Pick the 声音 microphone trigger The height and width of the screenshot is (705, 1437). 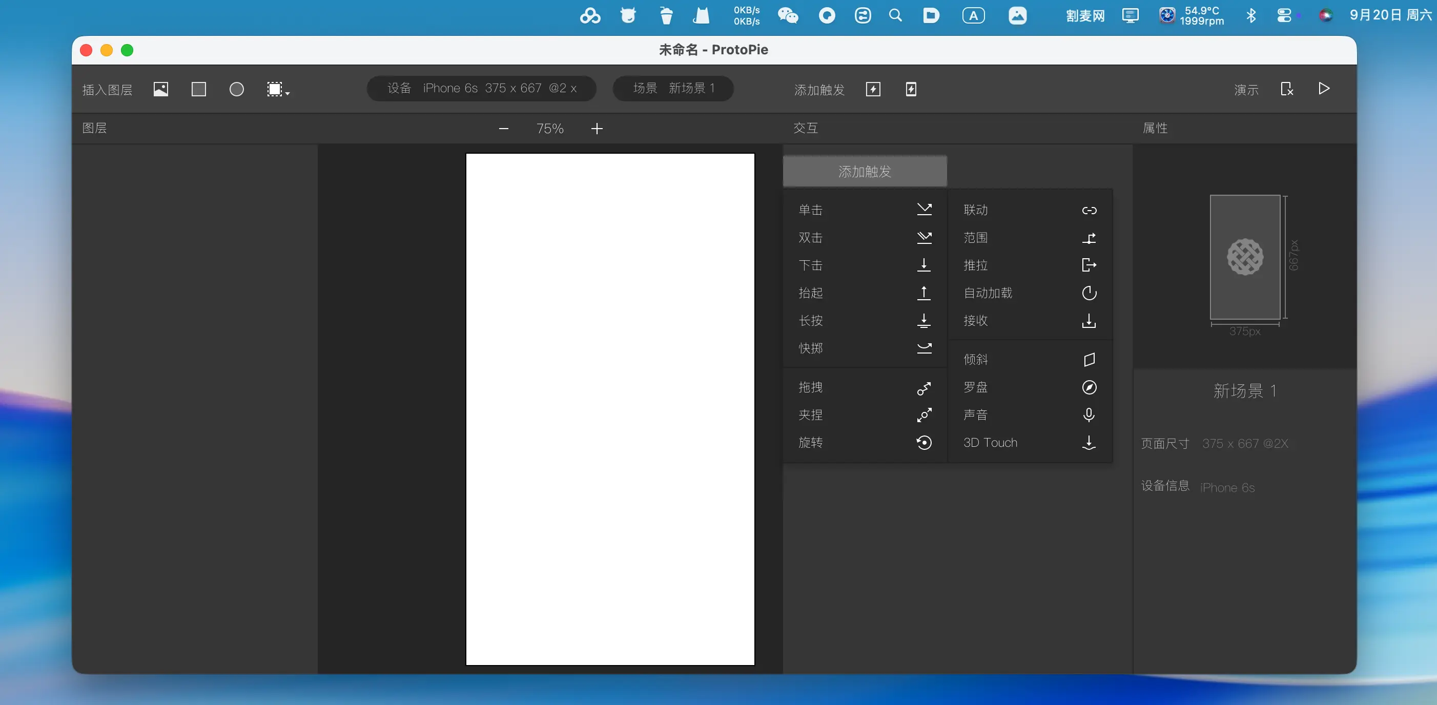click(1029, 415)
